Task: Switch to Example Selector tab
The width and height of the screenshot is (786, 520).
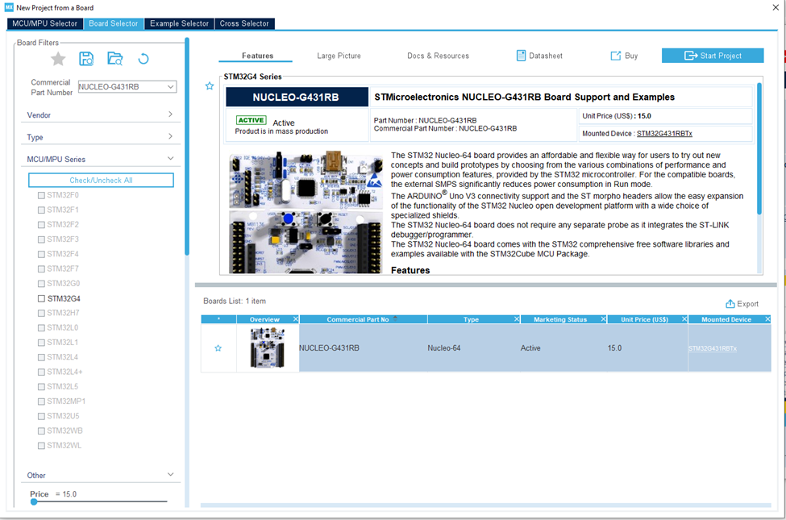Action: click(179, 23)
